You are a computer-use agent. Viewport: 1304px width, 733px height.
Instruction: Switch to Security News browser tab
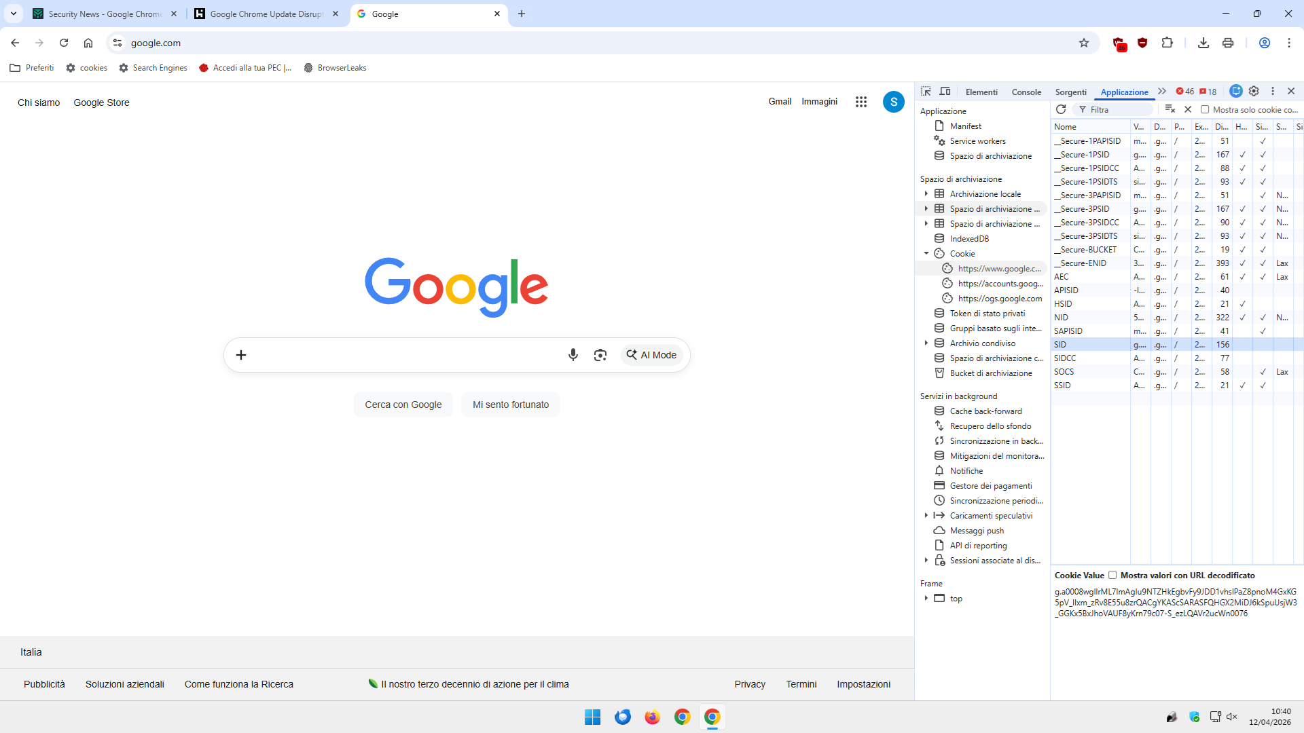click(105, 14)
